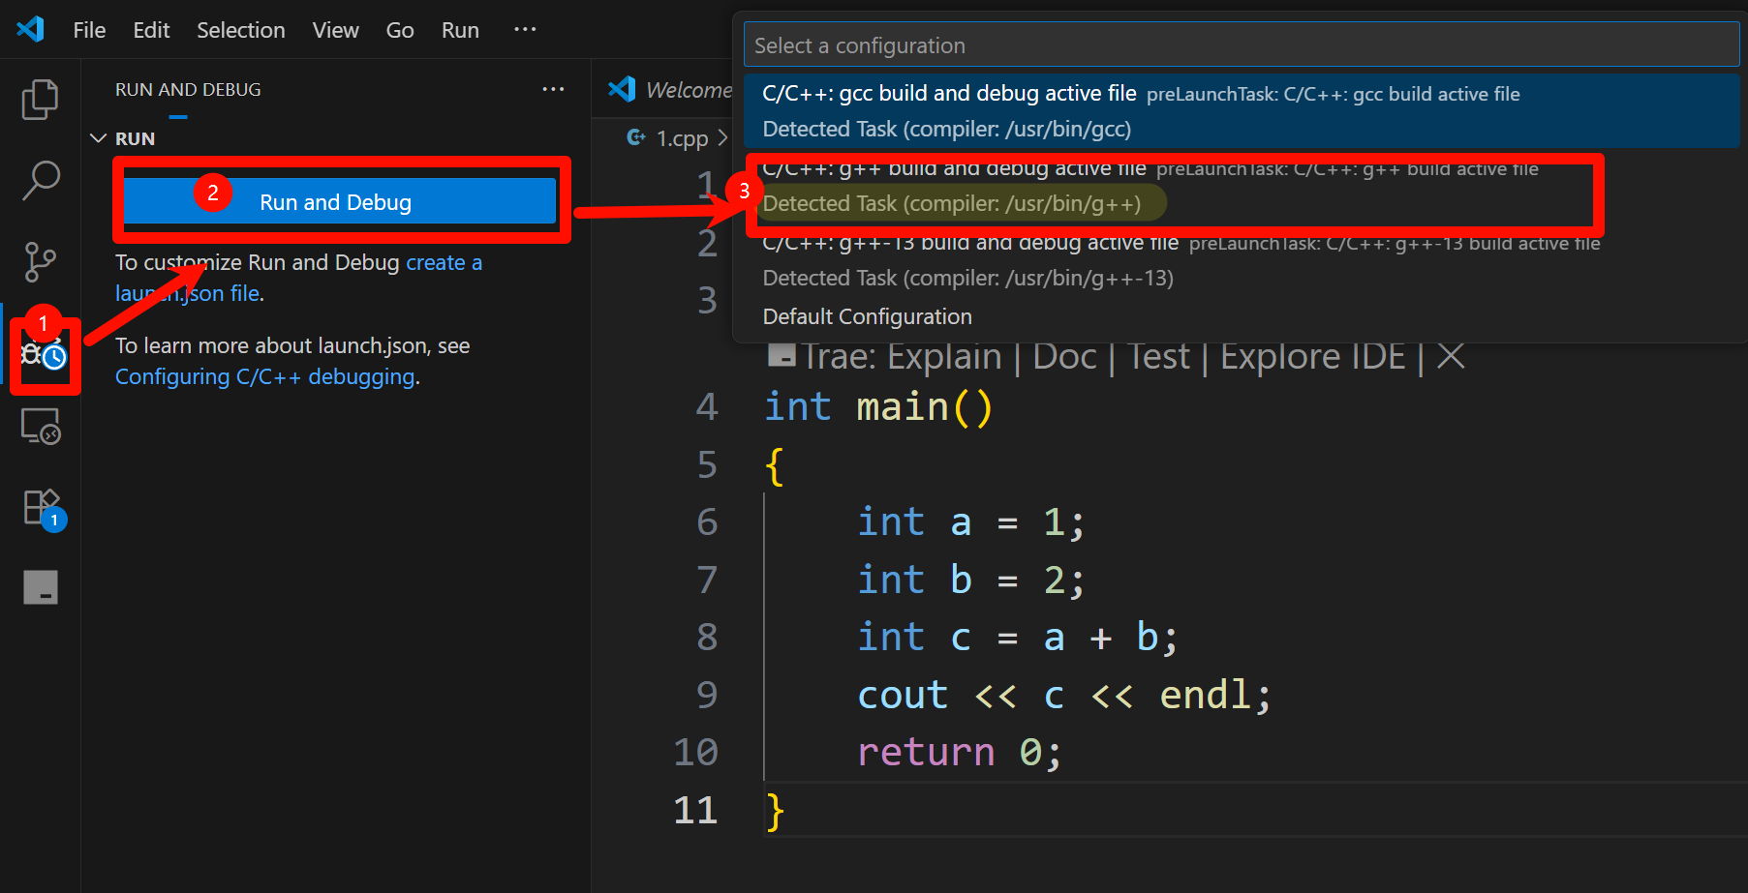Close the Trae code lens with X

tap(1450, 356)
